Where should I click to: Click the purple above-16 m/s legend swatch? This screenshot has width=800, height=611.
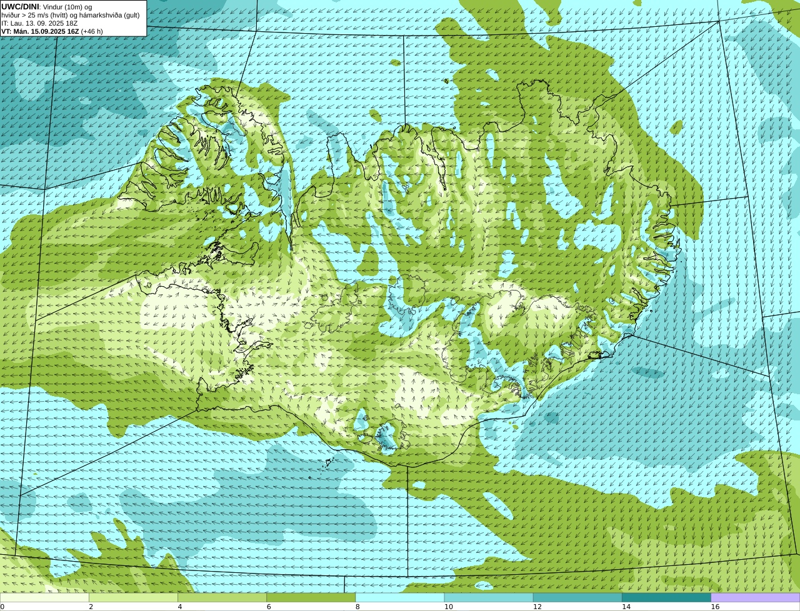point(756,598)
